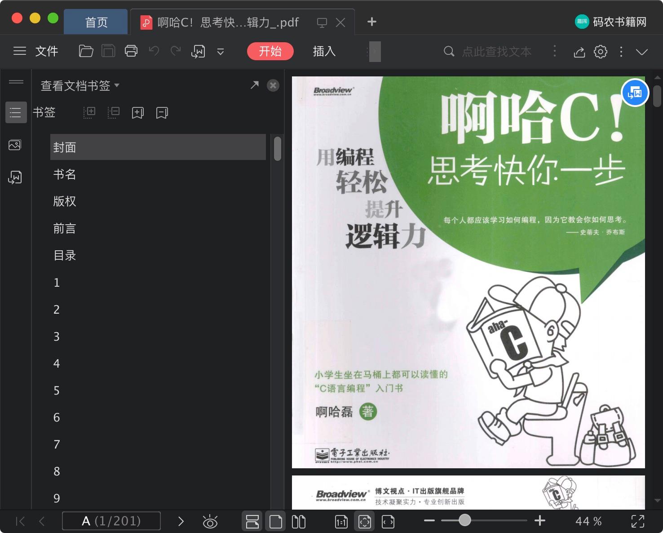Image resolution: width=663 pixels, height=533 pixels.
Task: Print the document with printer icon
Action: [131, 51]
